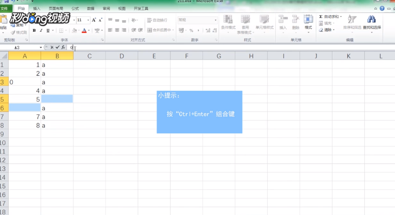Cancel the formula bar entry

coord(52,47)
